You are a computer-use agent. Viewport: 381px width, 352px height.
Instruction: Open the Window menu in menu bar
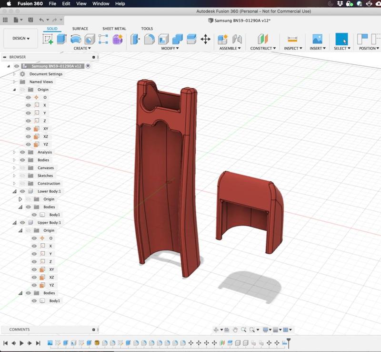[x=100, y=3]
